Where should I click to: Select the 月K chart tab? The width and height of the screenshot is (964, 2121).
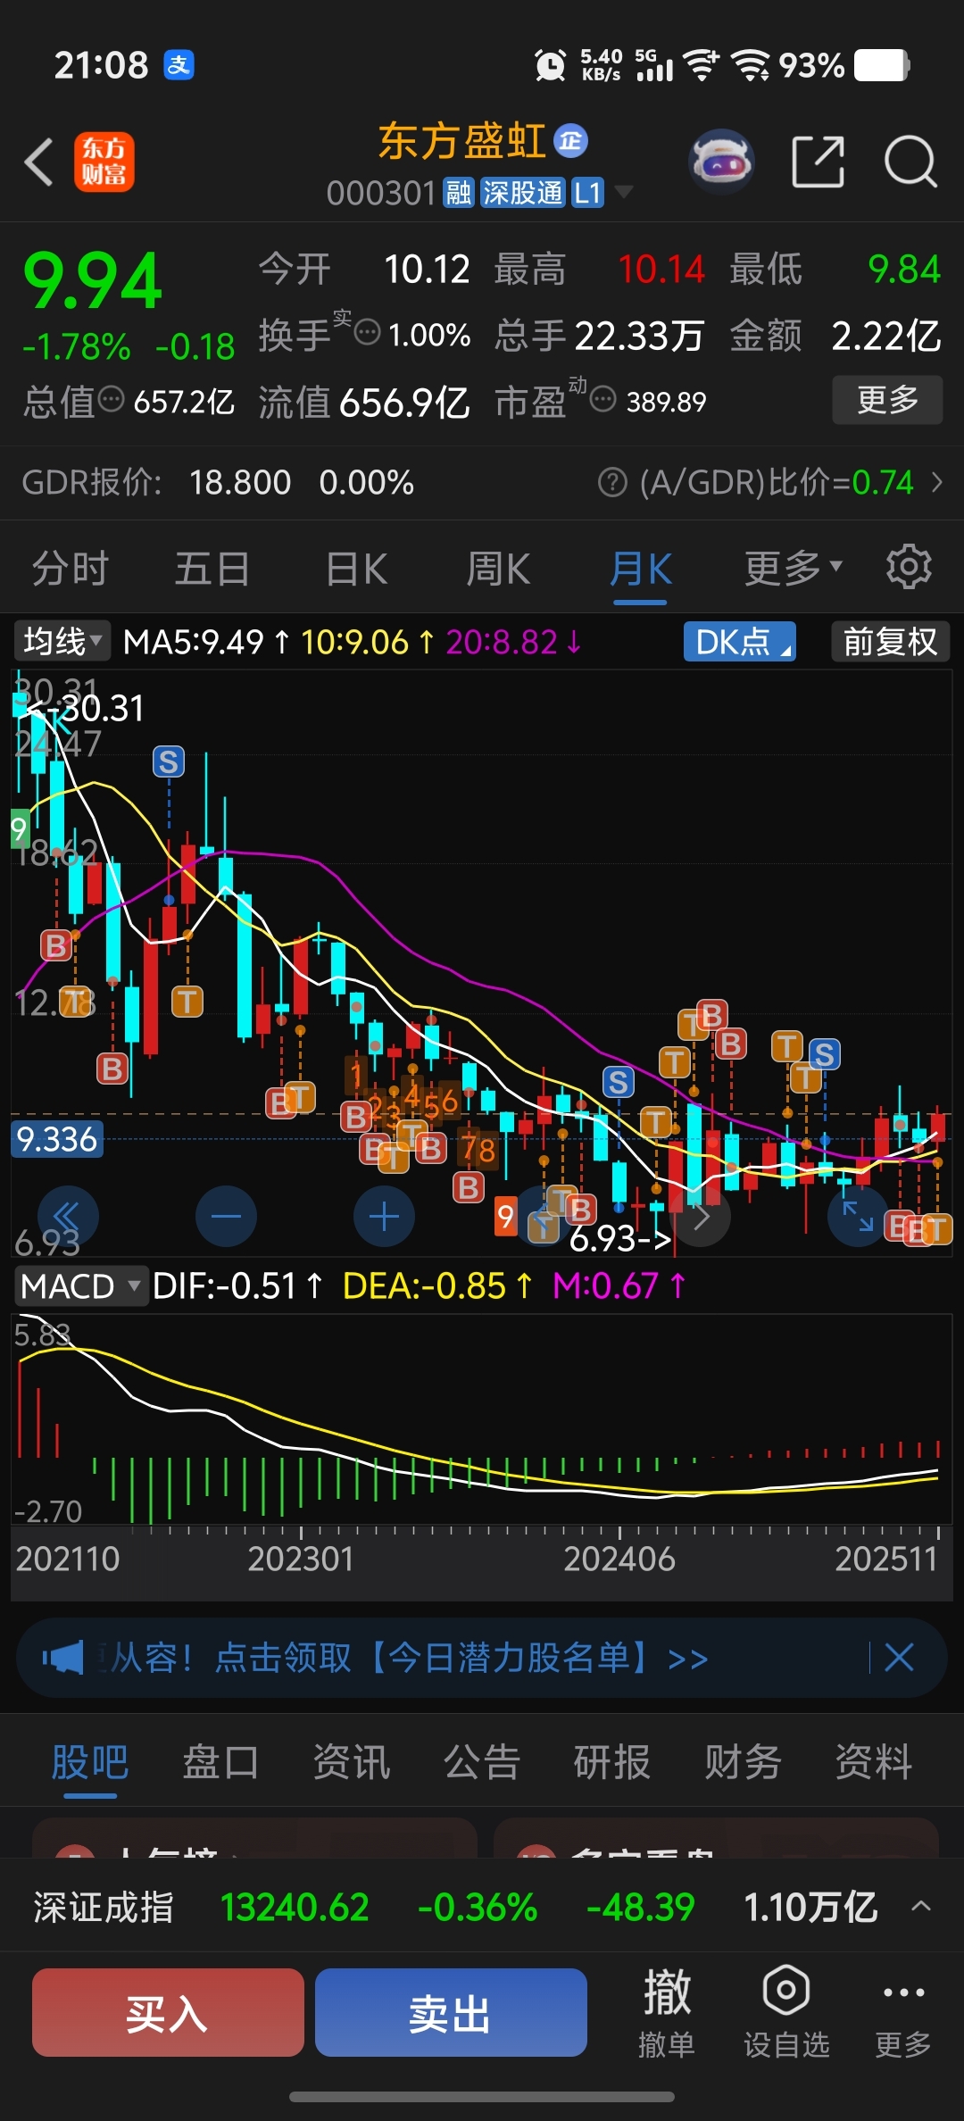(x=641, y=569)
